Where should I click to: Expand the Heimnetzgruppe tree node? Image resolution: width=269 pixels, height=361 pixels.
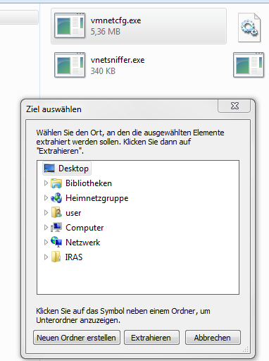(x=46, y=198)
